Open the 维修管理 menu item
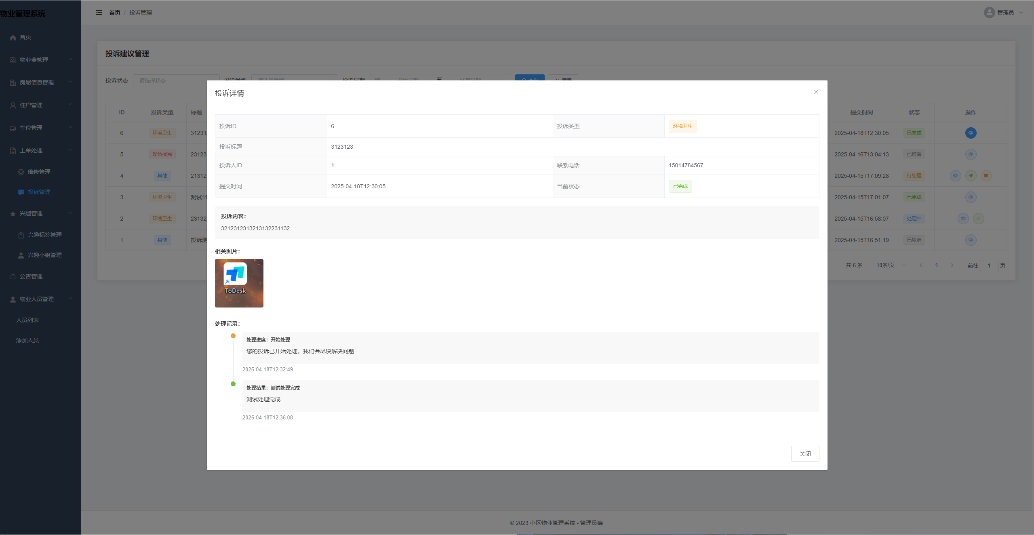The image size is (1034, 535). pos(39,172)
